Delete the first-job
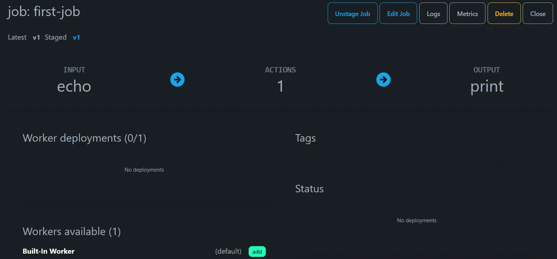557x259 pixels. click(504, 13)
